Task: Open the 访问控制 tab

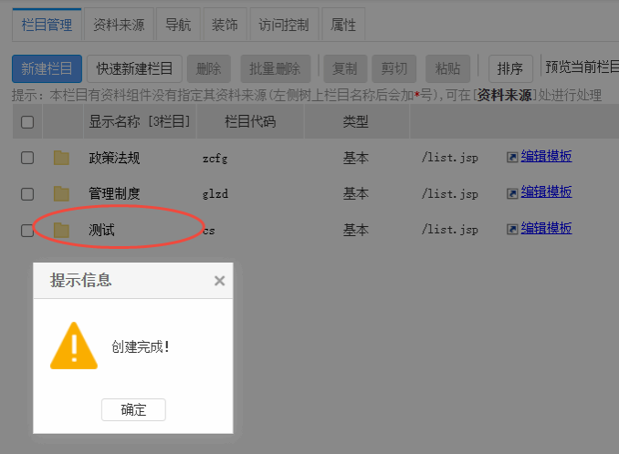Action: 284,26
